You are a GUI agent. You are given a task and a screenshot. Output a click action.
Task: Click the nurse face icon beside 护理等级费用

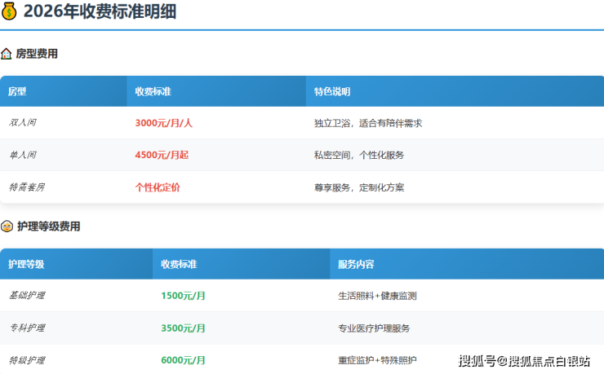[x=7, y=227]
